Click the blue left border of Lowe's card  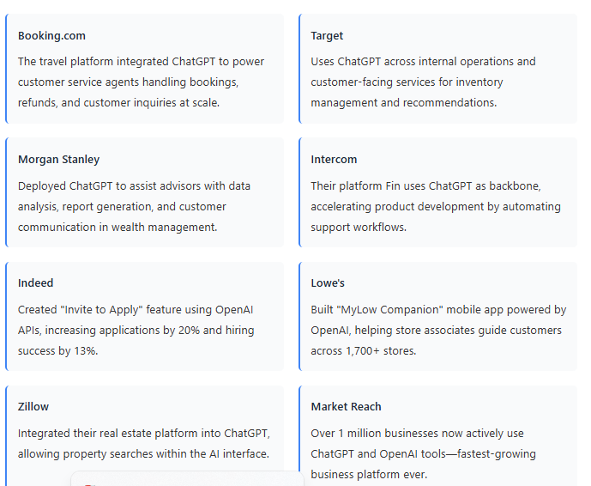tap(299, 316)
